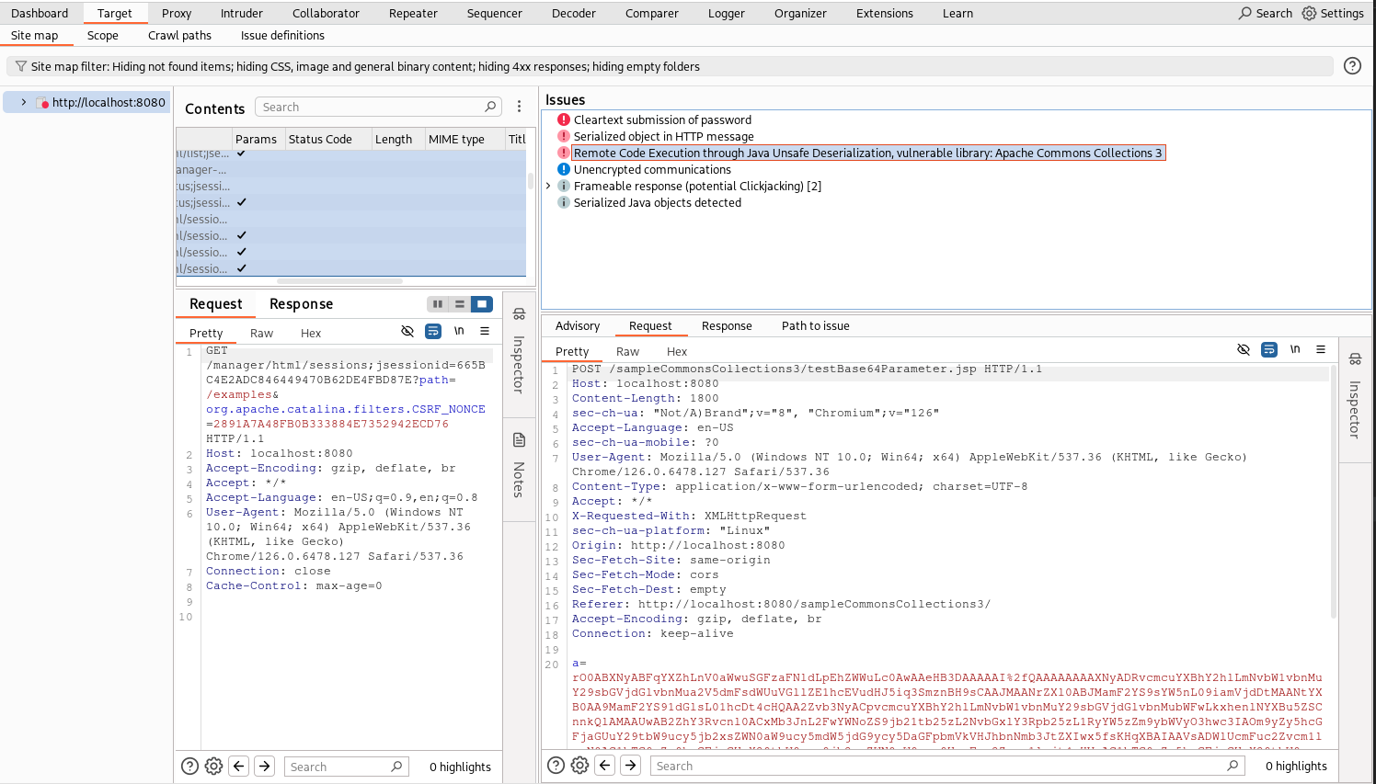Screen dimensions: 1376x784
Task: Toggle word wrap in issue request viewer
Action: click(1268, 350)
